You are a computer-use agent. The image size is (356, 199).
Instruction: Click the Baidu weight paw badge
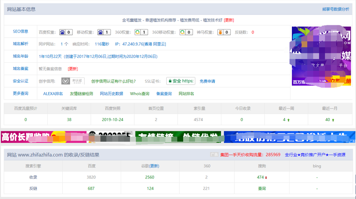pyautogui.click(x=66, y=32)
